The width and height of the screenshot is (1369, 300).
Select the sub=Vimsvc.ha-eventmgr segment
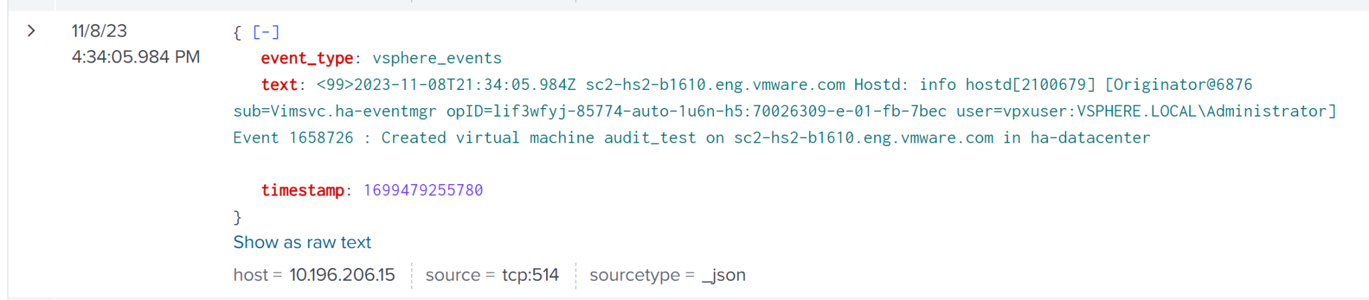coord(335,111)
